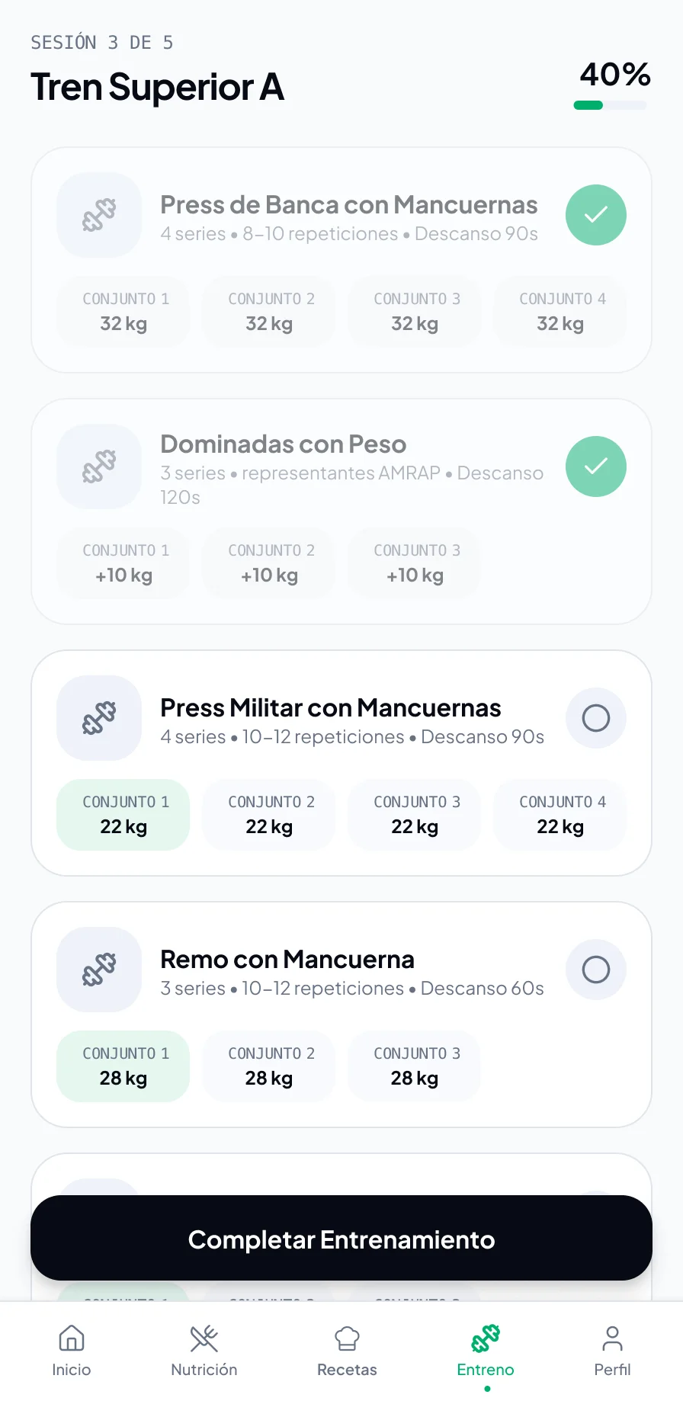
Task: Tap the 40% workout progress bar
Action: pos(611,105)
